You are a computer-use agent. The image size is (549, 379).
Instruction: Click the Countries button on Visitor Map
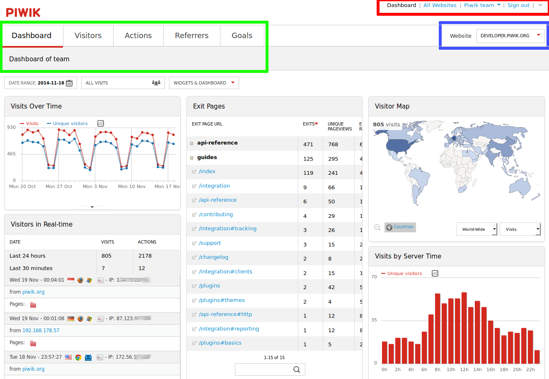tap(400, 227)
